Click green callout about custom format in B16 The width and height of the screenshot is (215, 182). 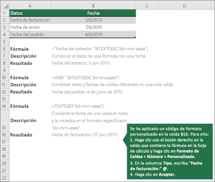170,151
